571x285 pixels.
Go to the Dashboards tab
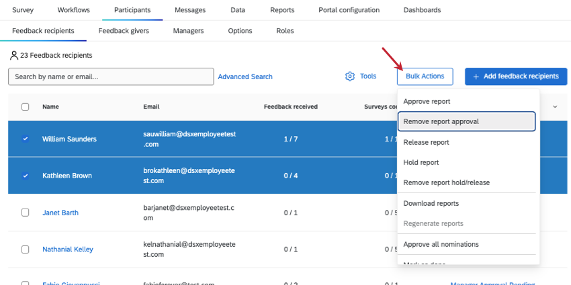click(x=422, y=10)
